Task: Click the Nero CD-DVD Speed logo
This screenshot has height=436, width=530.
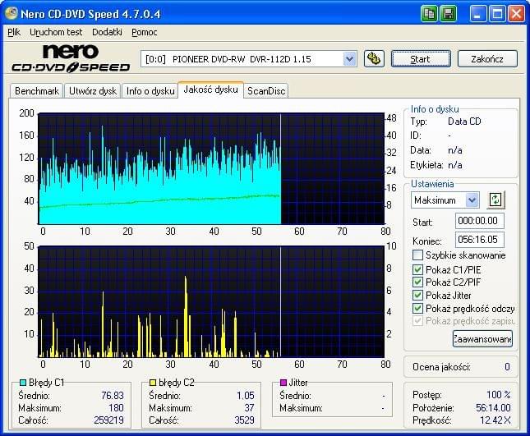Action: pos(71,58)
